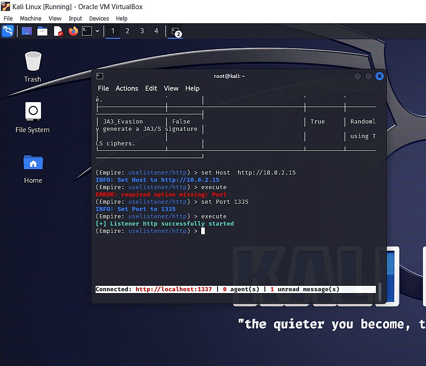The height and width of the screenshot is (366, 426).
Task: Close the root@kali terminal window
Action: tap(380, 76)
